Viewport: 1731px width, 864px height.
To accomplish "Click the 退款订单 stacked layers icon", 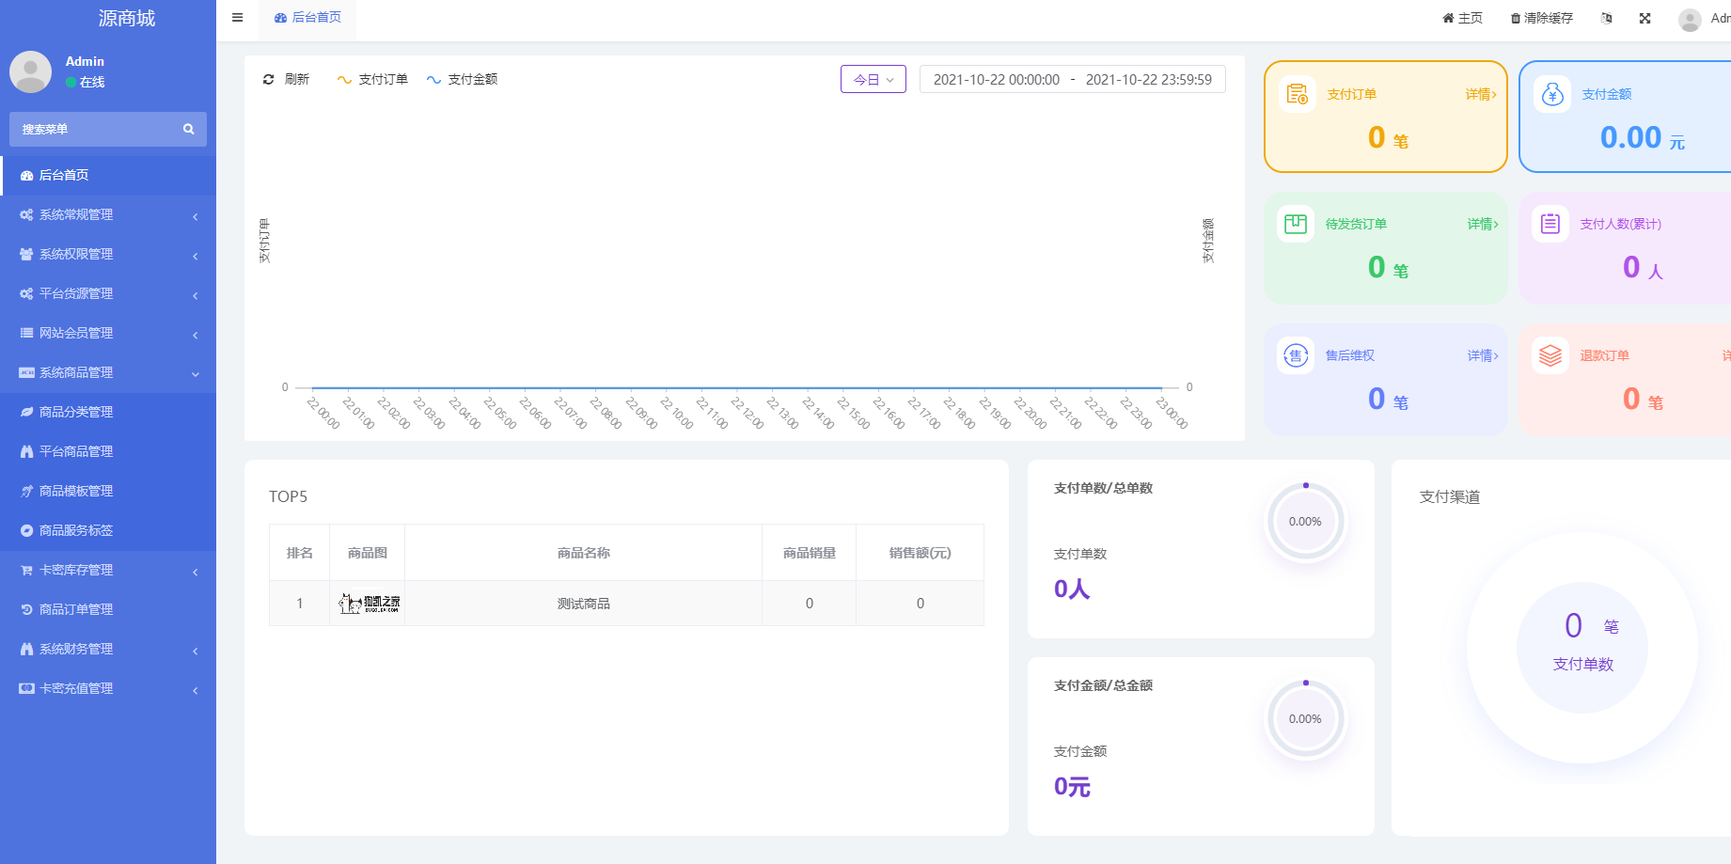I will click(1550, 355).
